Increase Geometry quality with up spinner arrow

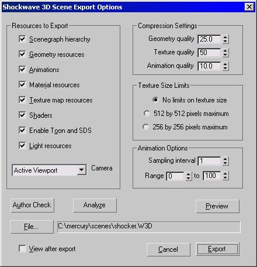[225, 37]
